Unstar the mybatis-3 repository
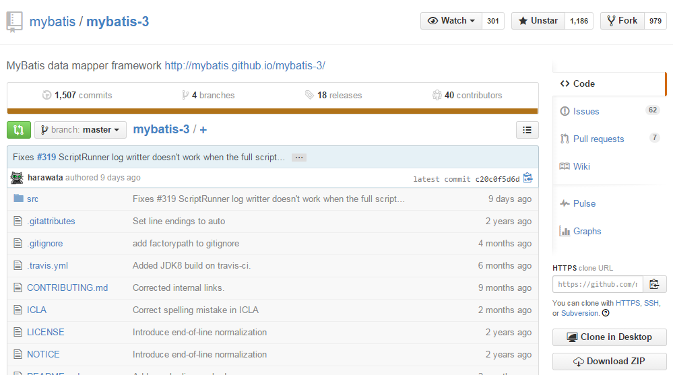This screenshot has width=673, height=375. (538, 21)
